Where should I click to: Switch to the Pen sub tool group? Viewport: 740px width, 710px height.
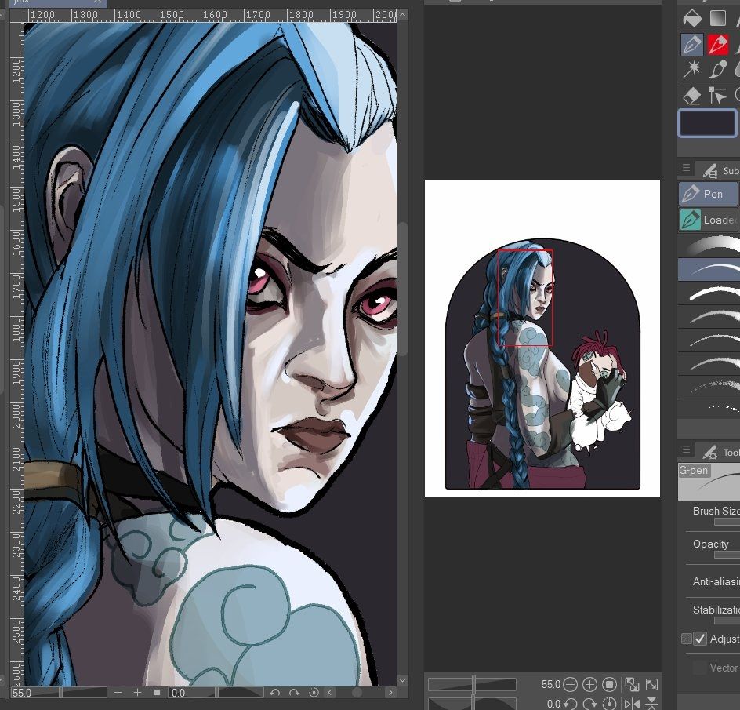click(707, 194)
